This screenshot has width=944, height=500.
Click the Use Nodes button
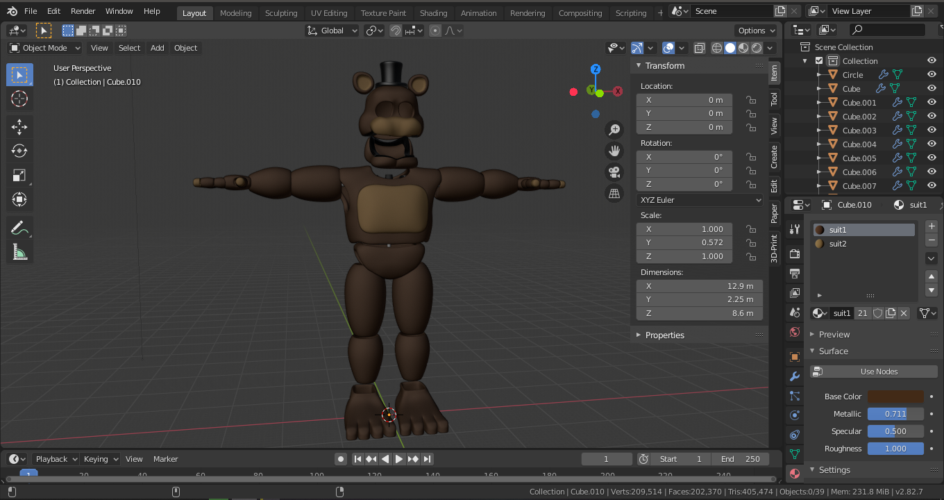874,372
